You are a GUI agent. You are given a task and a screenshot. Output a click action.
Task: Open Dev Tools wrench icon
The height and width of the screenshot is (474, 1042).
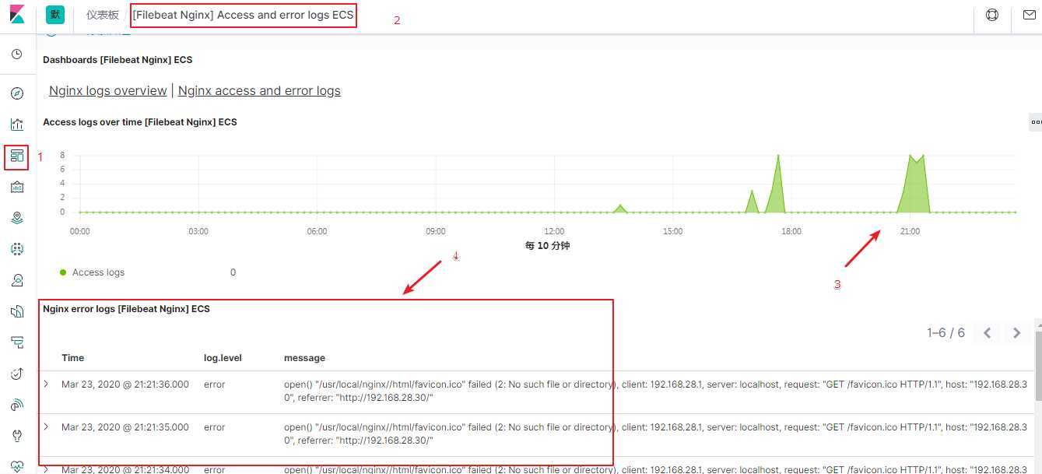click(17, 436)
